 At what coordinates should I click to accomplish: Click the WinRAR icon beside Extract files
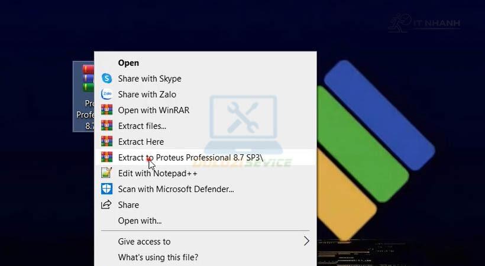(x=106, y=125)
